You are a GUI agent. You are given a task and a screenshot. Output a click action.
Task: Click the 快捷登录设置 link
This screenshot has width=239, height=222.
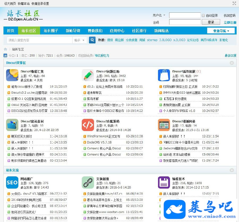click(40, 3)
